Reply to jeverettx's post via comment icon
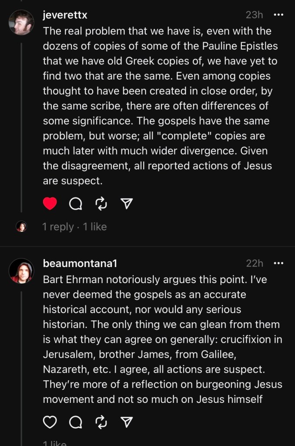Viewport: 295px width, 446px height. point(75,203)
